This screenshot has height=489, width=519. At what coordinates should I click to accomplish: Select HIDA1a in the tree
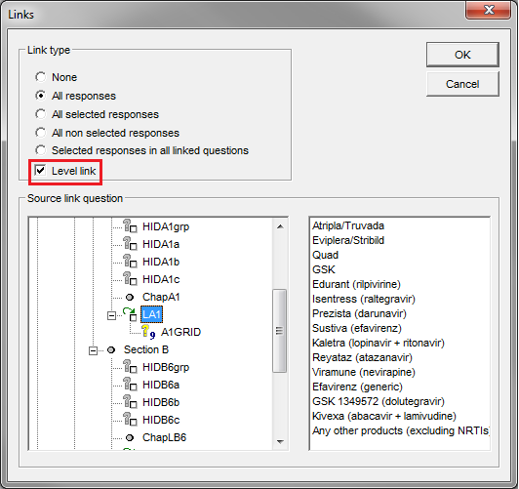pos(161,244)
